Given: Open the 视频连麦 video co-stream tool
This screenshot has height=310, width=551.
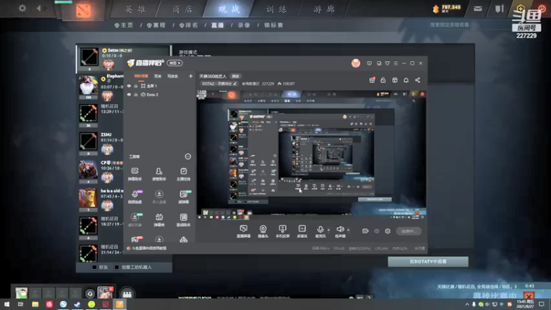Looking at the screenshot, I should tap(134, 197).
